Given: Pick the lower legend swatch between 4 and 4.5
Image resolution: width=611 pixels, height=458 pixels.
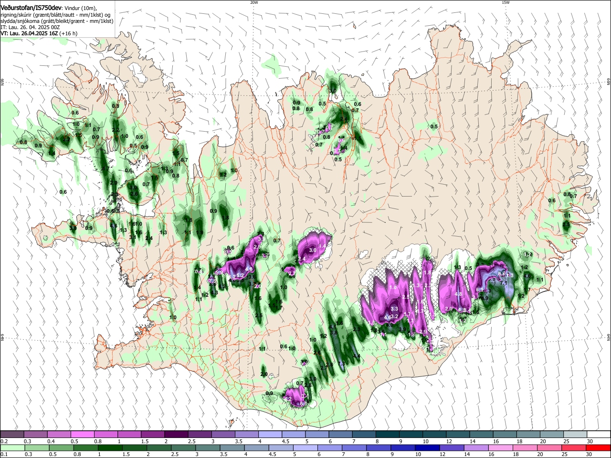Looking at the screenshot, I should click(x=256, y=448).
